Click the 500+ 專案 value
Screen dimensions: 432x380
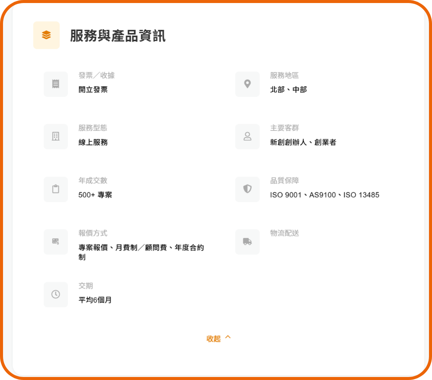tap(95, 195)
